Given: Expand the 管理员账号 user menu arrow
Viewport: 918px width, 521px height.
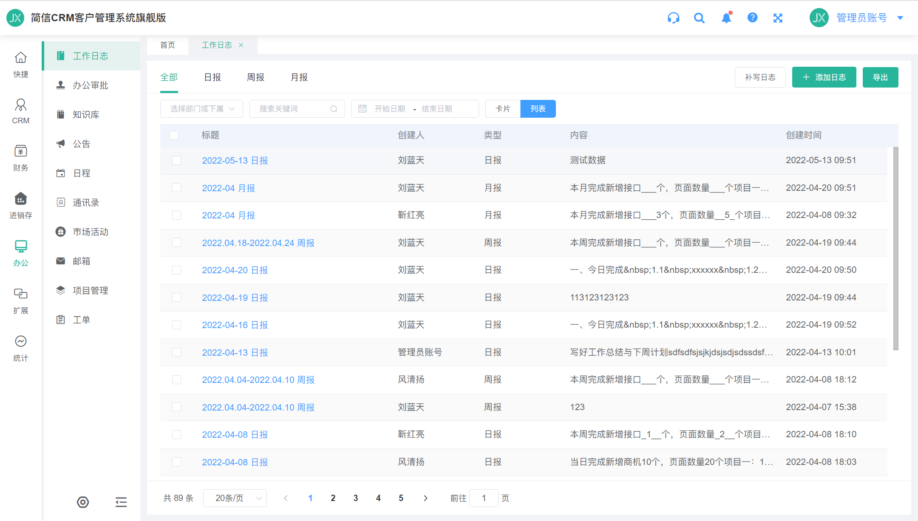Looking at the screenshot, I should pyautogui.click(x=900, y=18).
